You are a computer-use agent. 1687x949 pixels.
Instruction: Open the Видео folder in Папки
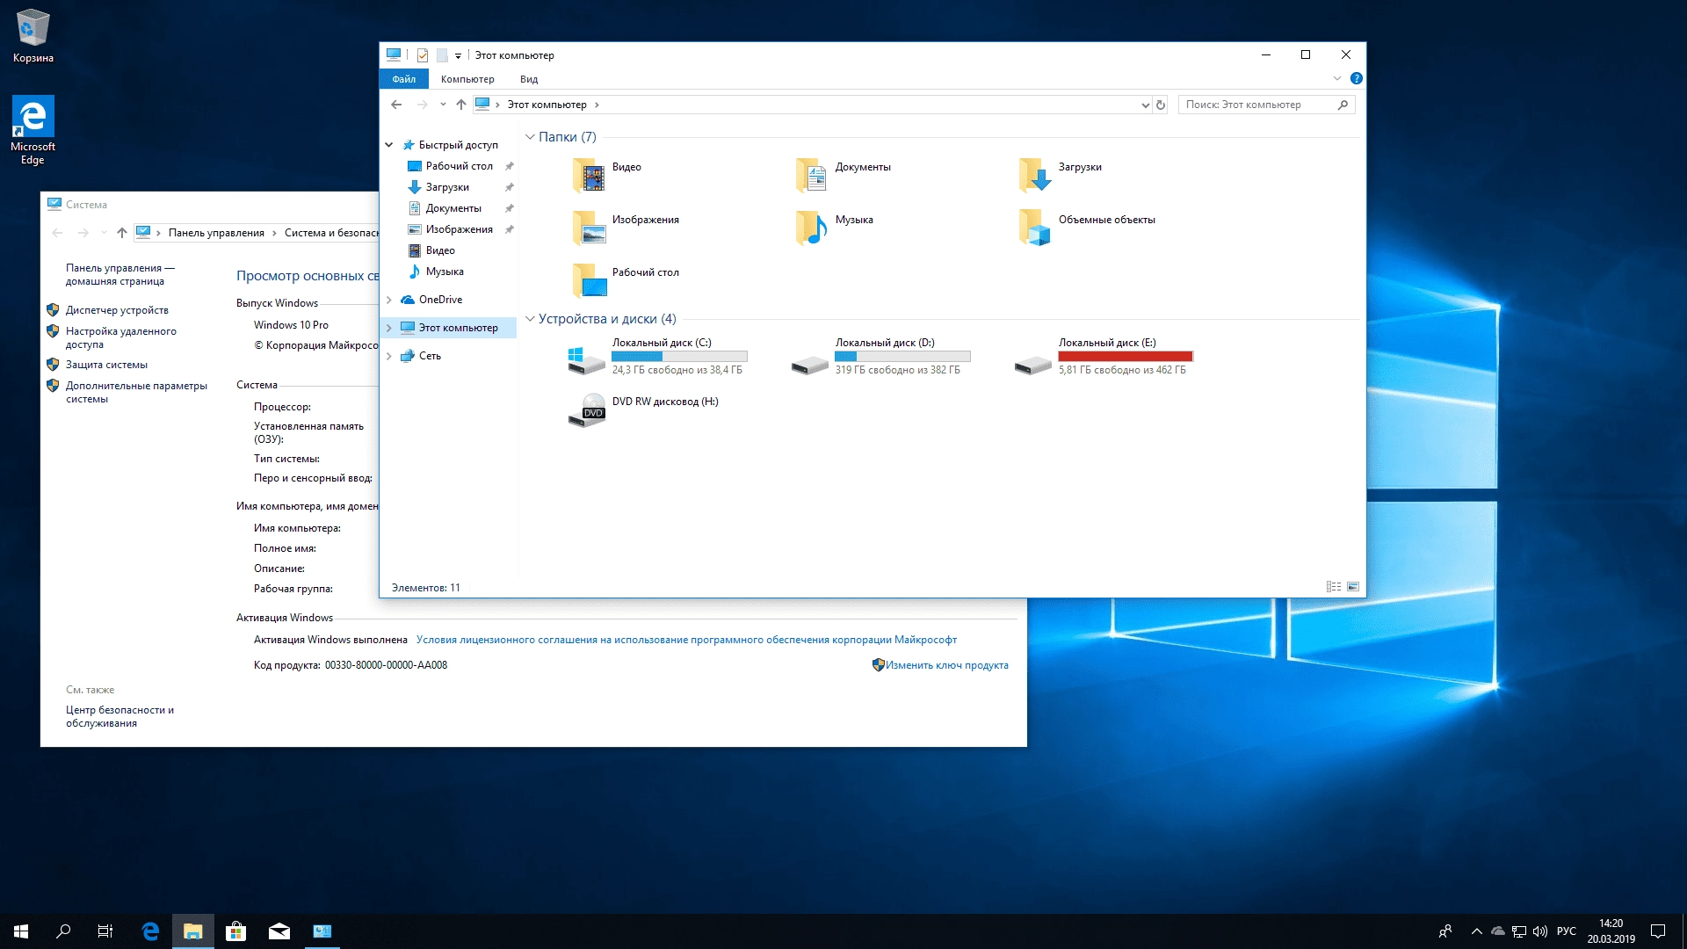click(x=606, y=174)
